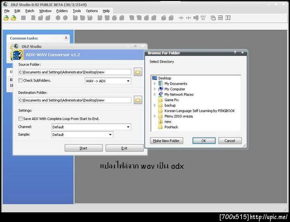Click Cancel in Browse For Folder

230,141
